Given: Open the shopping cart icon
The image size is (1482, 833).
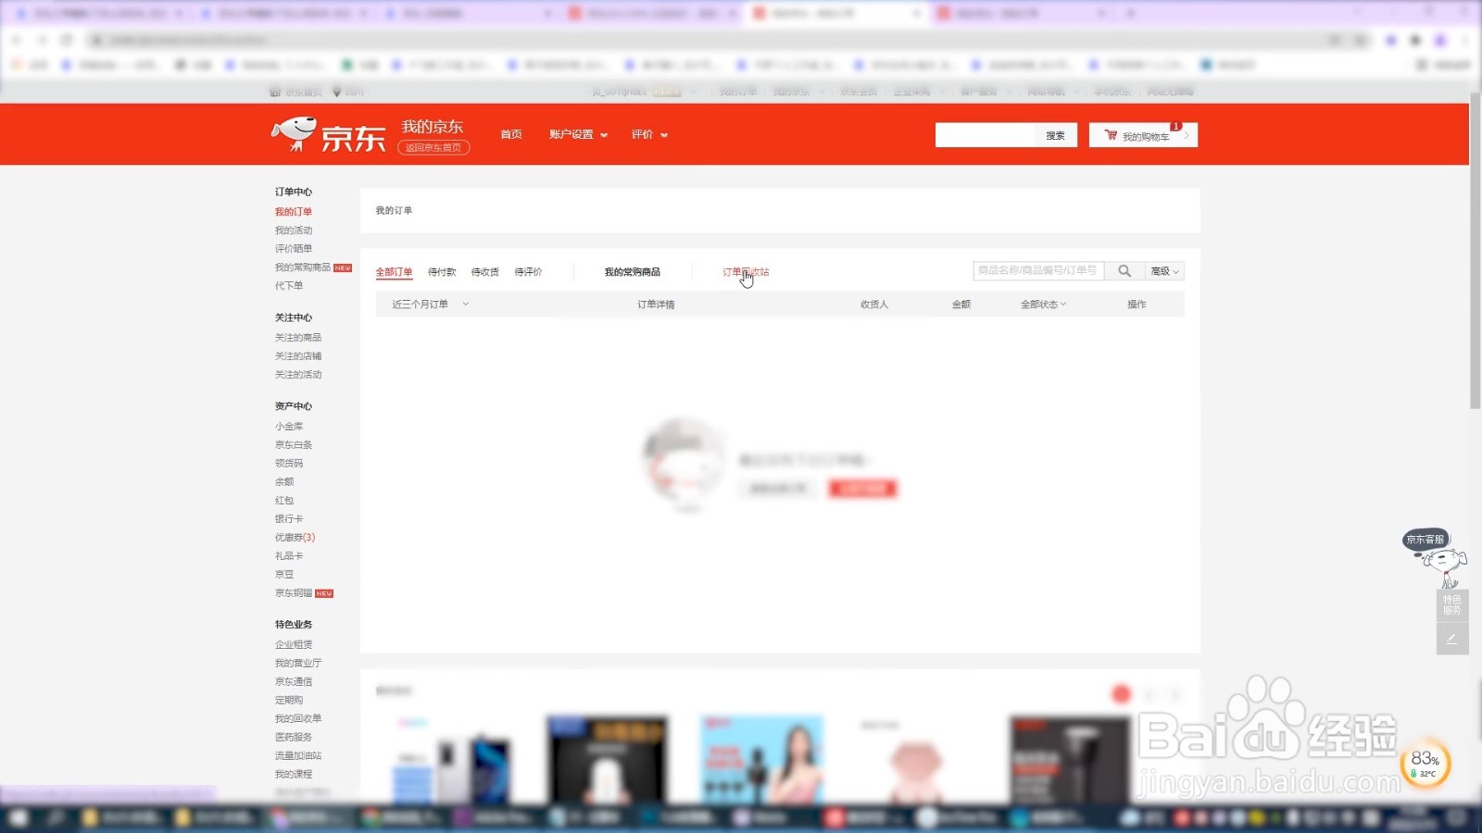Looking at the screenshot, I should 1111,135.
